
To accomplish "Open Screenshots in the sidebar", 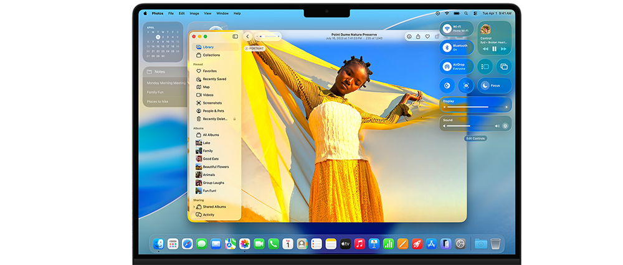I will (x=216, y=103).
